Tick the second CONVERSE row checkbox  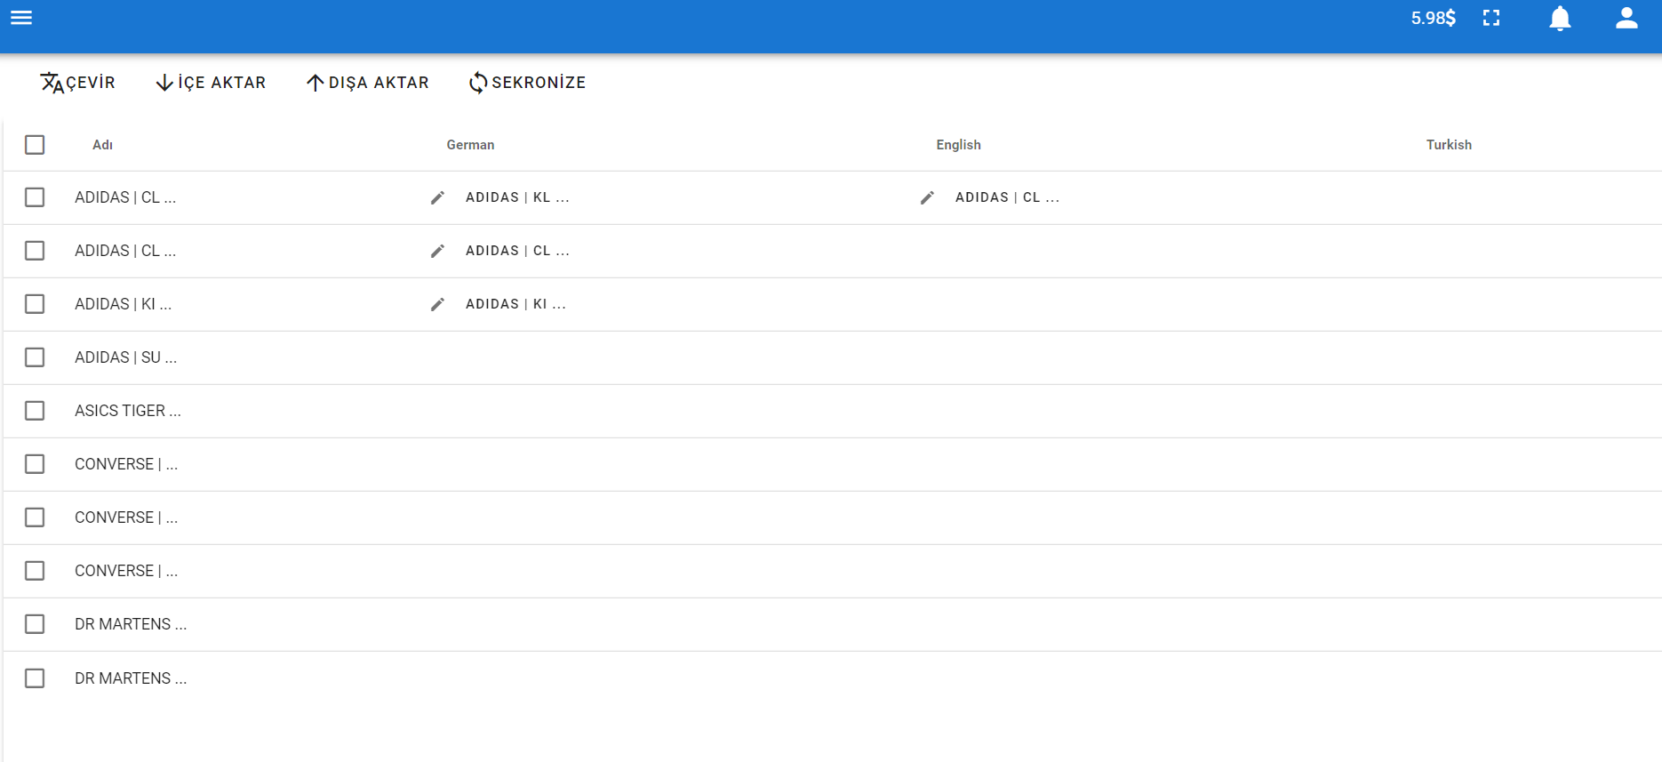(35, 517)
